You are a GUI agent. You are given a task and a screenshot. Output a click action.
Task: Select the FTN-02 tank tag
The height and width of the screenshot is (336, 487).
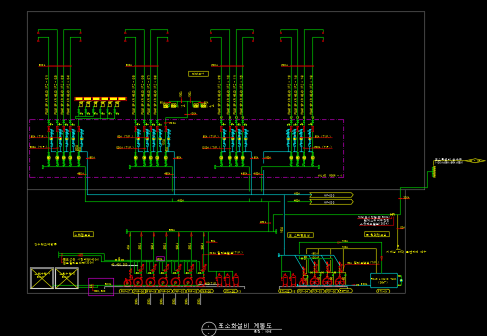pyautogui.click(x=230, y=291)
